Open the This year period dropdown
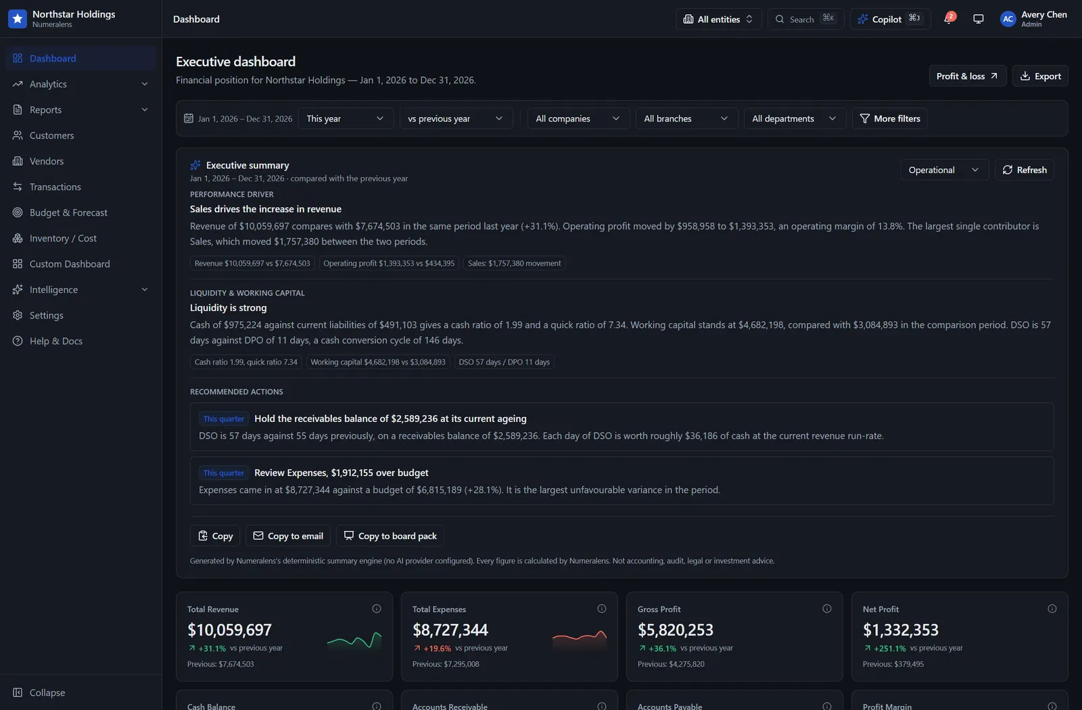The width and height of the screenshot is (1082, 710). [345, 118]
